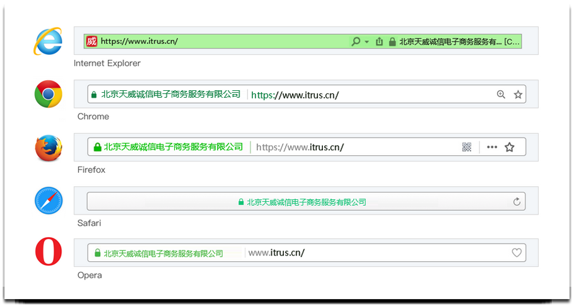Click the https://www.itrus.cn/ URL in Internet Explorer
The height and width of the screenshot is (306, 574).
(139, 41)
